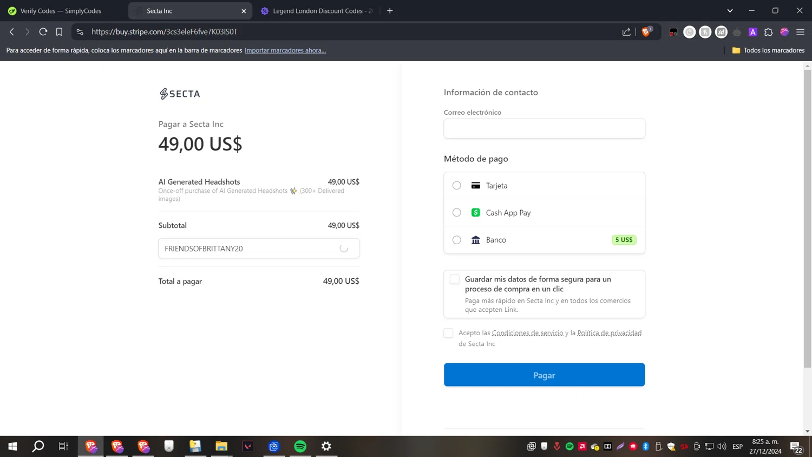Open the notification center icon
This screenshot has width=812, height=457.
pyautogui.click(x=796, y=447)
